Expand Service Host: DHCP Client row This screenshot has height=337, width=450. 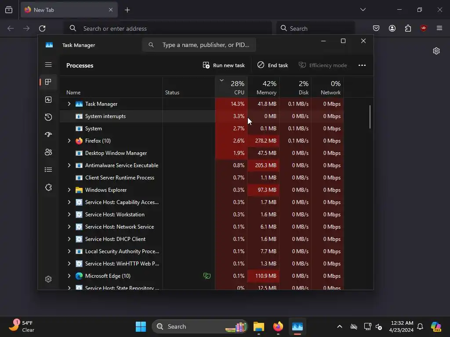click(x=69, y=239)
